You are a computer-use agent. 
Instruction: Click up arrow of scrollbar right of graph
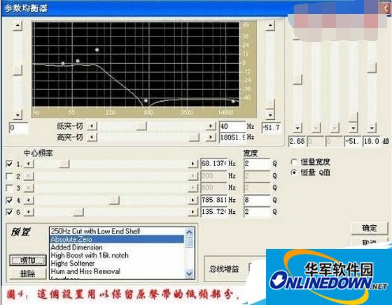(x=270, y=25)
